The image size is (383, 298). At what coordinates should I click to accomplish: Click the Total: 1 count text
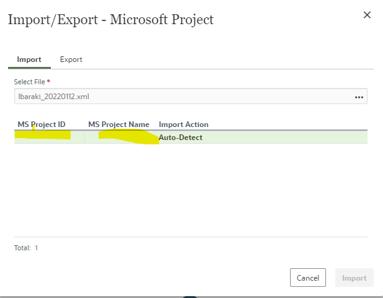26,248
